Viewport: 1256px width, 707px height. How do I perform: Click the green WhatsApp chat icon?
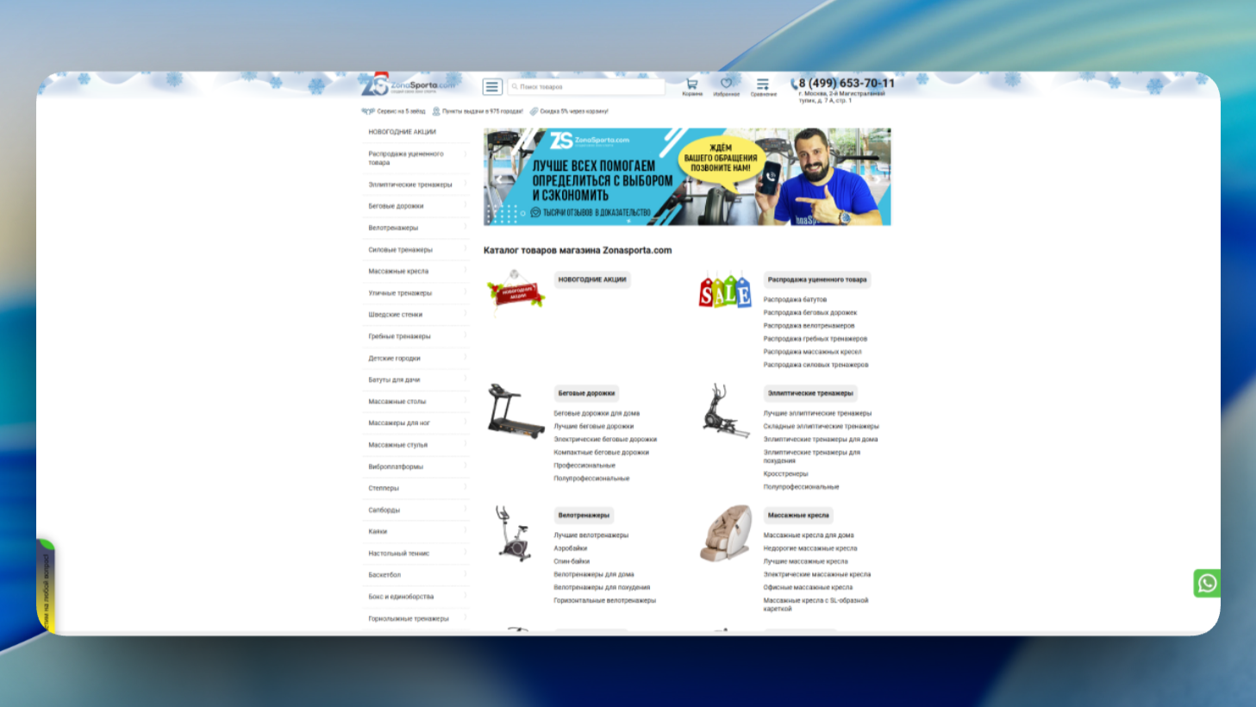pyautogui.click(x=1207, y=583)
